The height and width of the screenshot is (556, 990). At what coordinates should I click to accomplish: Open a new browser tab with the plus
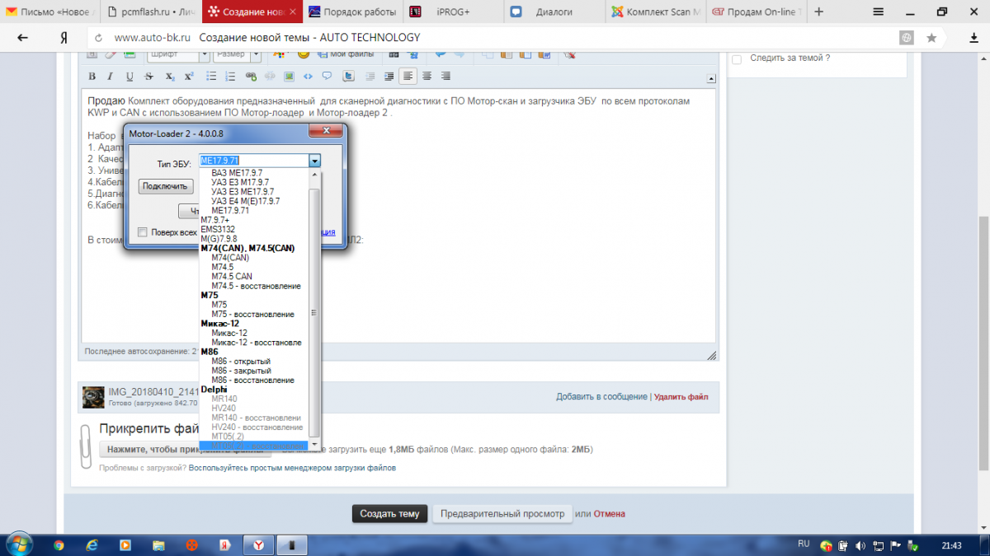[x=818, y=12]
